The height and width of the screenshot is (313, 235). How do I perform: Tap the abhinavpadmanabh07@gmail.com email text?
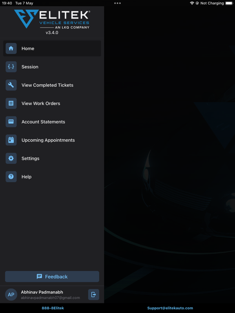(50, 298)
